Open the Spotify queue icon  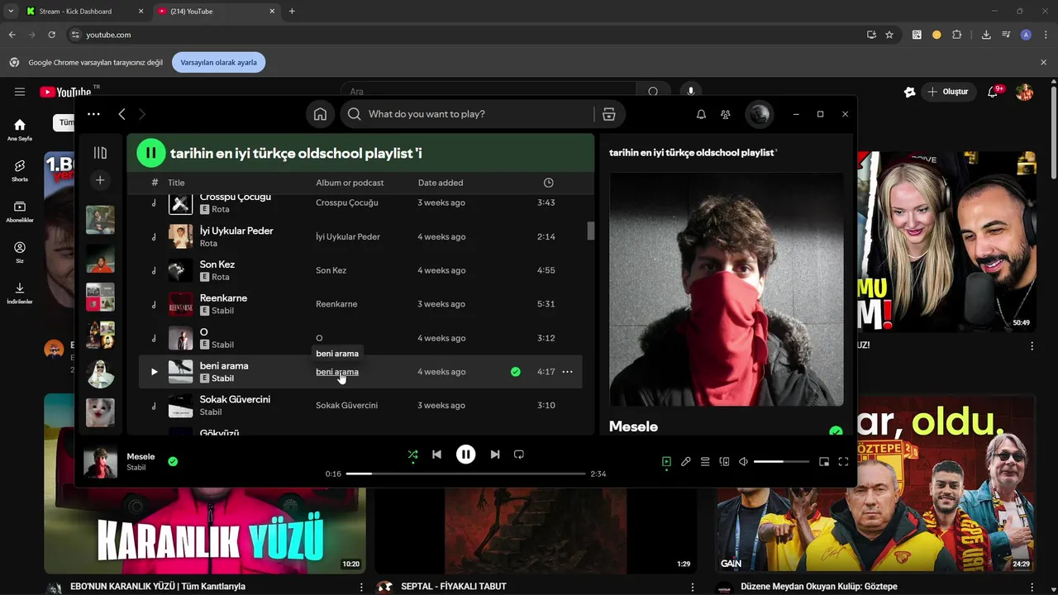pyautogui.click(x=705, y=462)
